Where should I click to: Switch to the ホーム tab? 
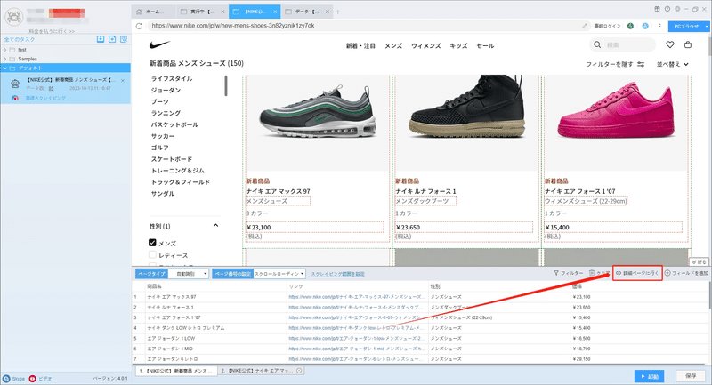153,12
